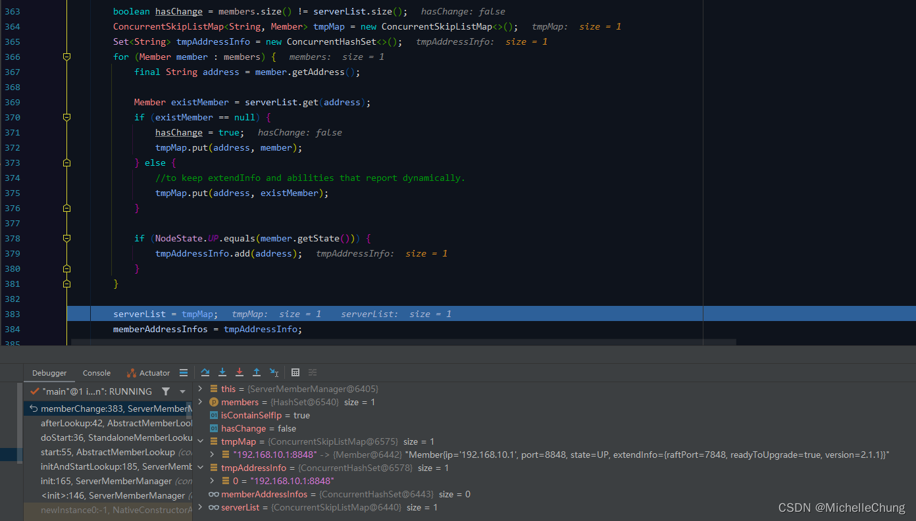Click the 'tmpAddressInfo.add(address);' statement

pyautogui.click(x=229, y=253)
